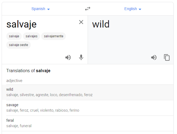The image size is (177, 134).
Task: Click synonyms line salvaje, feroz, cruel
Action: tap(43, 110)
